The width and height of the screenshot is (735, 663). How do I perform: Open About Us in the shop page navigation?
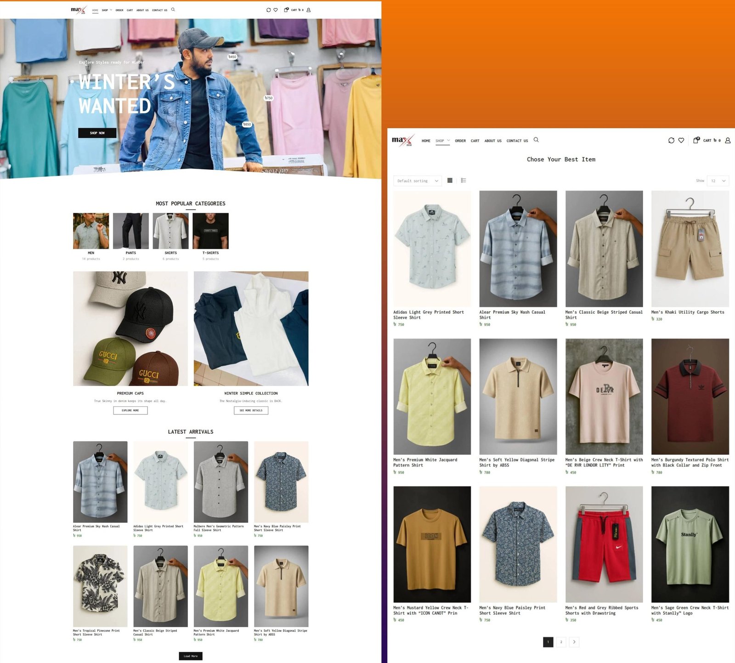pyautogui.click(x=492, y=141)
